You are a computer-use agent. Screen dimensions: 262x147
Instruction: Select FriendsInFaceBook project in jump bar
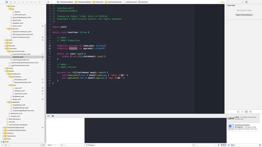coord(65,2)
